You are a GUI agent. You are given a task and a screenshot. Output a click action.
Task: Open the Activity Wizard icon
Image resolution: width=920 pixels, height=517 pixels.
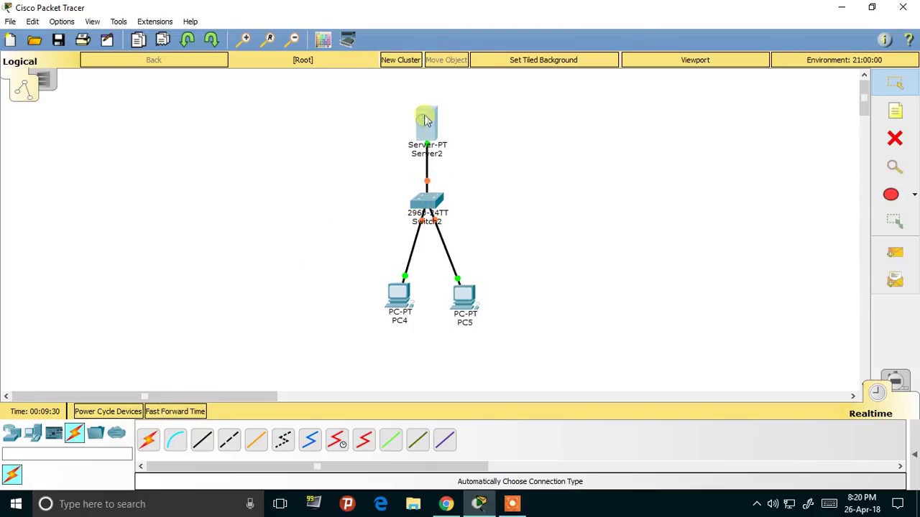coord(106,40)
